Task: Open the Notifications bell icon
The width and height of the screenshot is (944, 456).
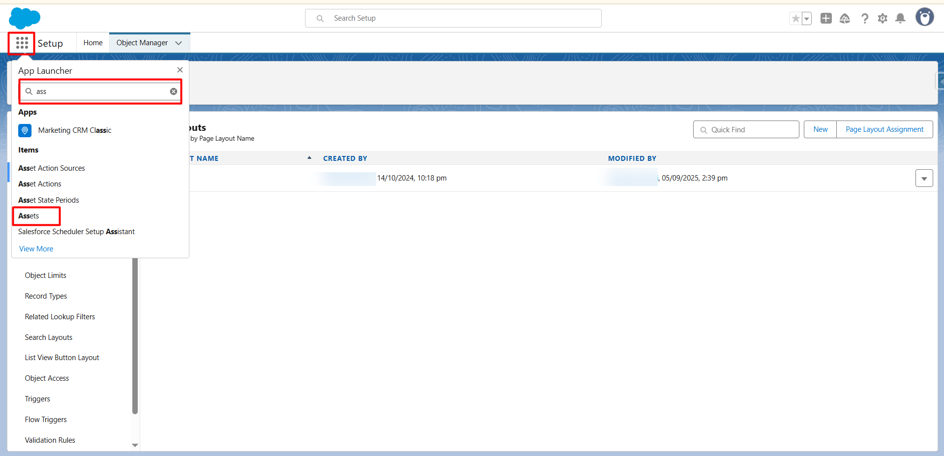Action: (x=900, y=19)
